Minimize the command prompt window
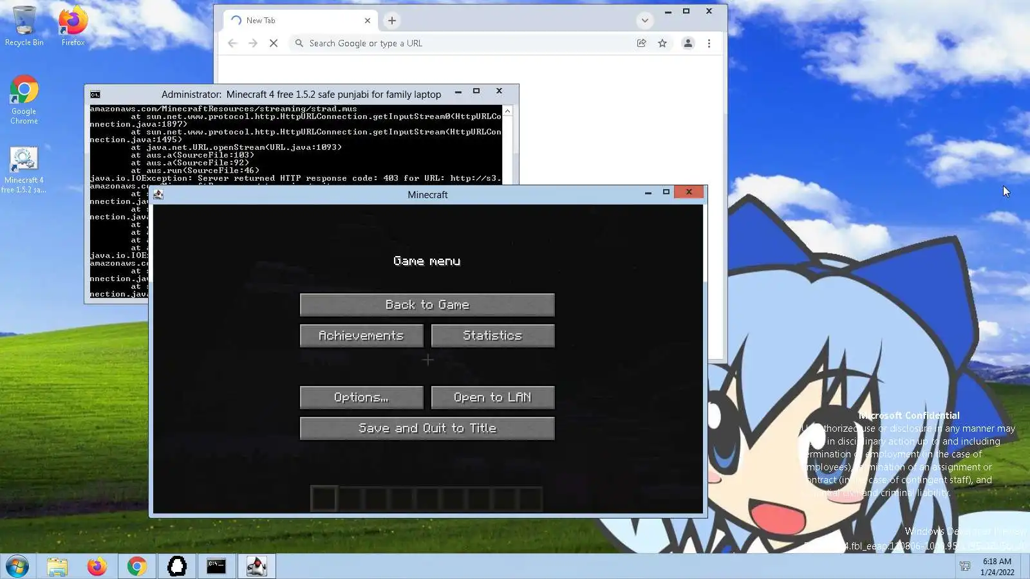This screenshot has height=579, width=1030. coord(458,92)
